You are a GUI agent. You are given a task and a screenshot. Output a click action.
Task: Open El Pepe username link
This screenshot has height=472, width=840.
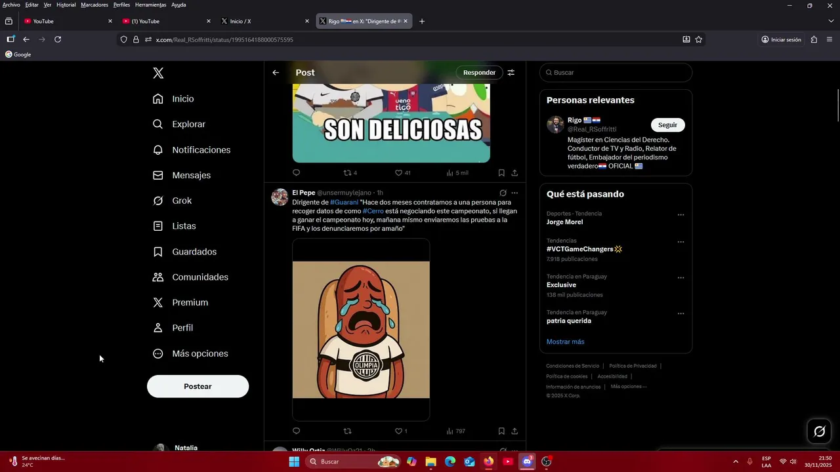344,193
